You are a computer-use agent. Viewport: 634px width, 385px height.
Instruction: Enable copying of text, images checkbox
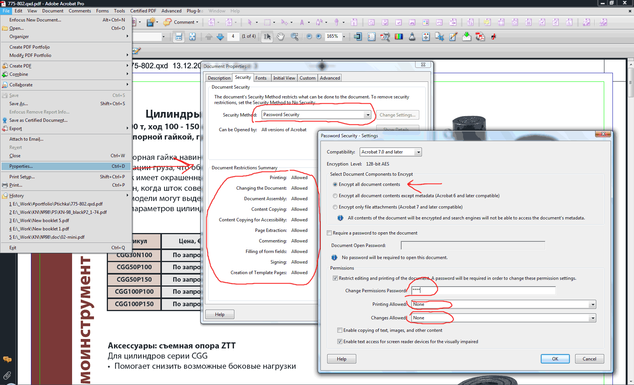[x=340, y=330]
